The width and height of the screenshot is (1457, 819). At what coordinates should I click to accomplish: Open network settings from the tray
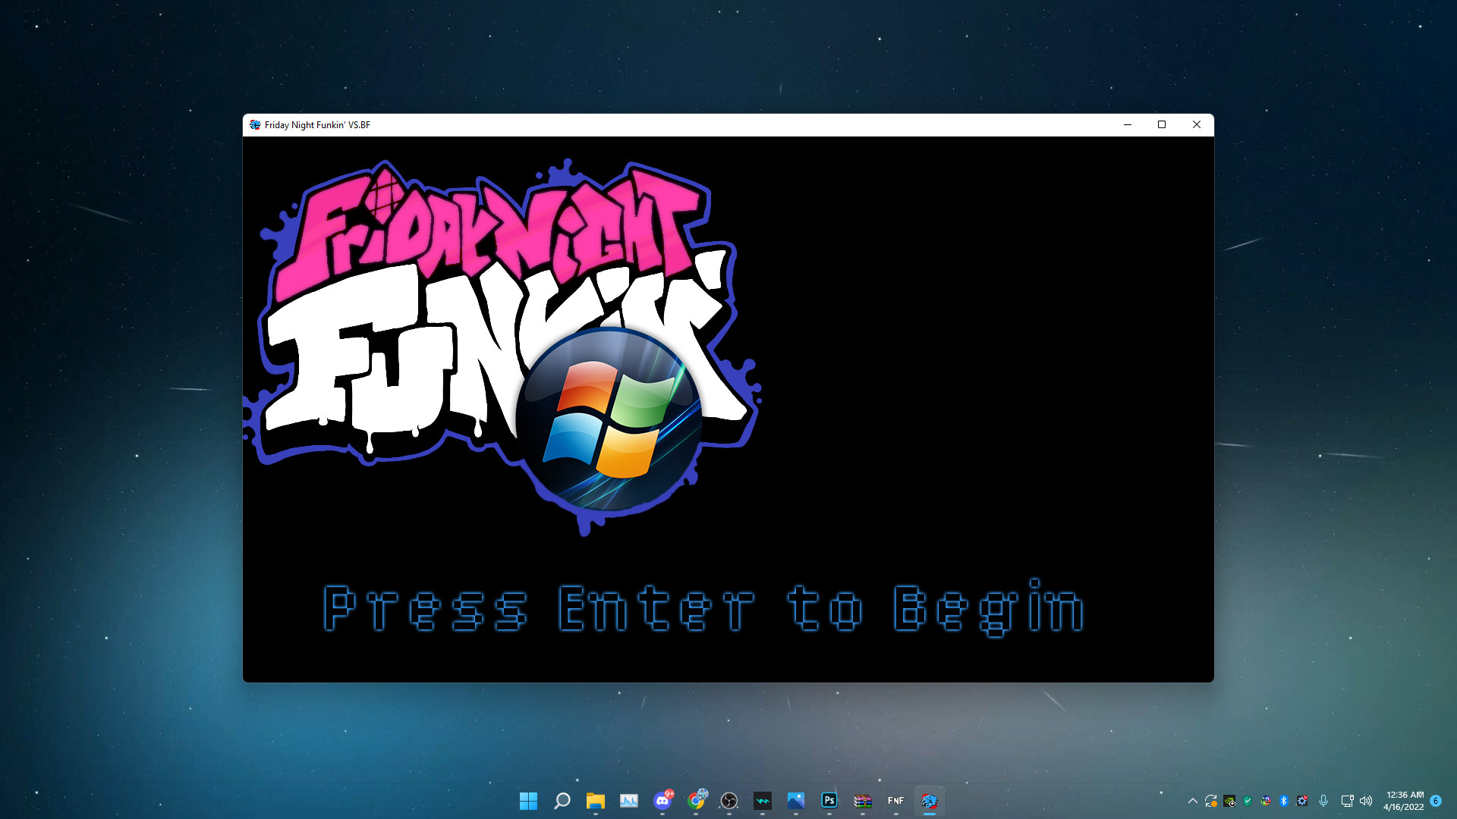[x=1347, y=801]
